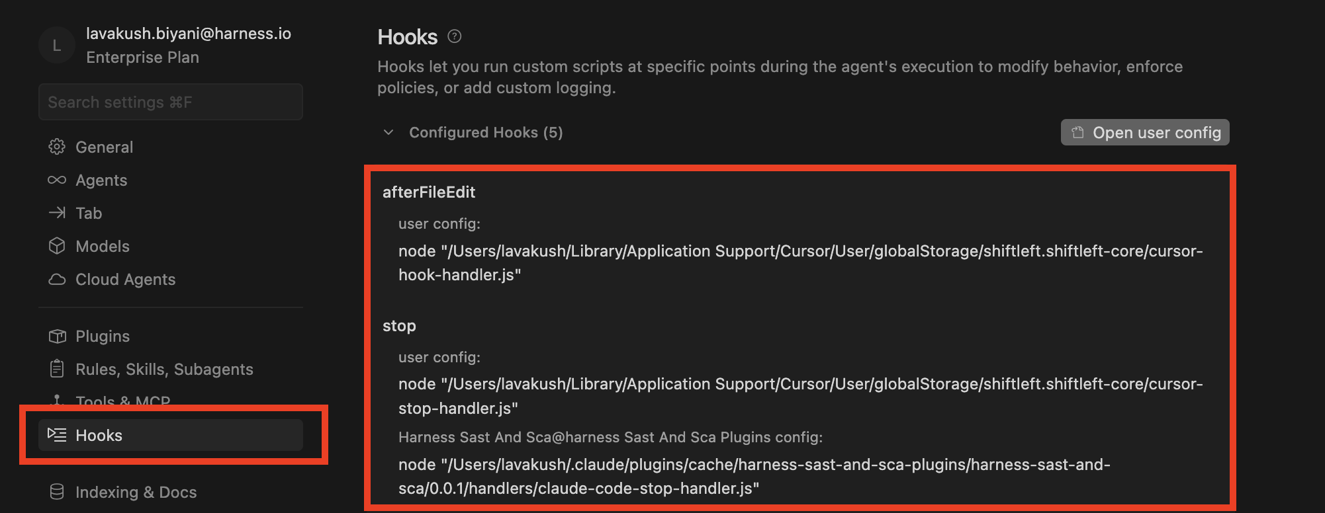Expand the afterFileEdit hook details

click(x=429, y=192)
